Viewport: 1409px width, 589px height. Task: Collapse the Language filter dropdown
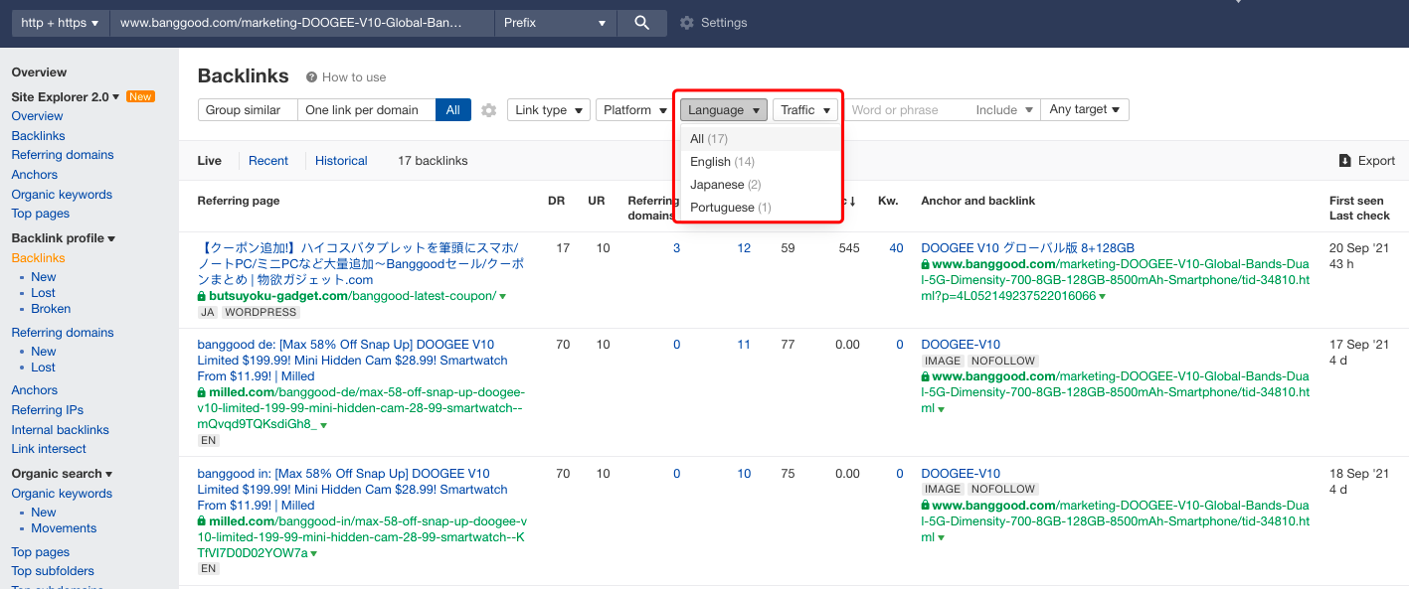[x=724, y=110]
